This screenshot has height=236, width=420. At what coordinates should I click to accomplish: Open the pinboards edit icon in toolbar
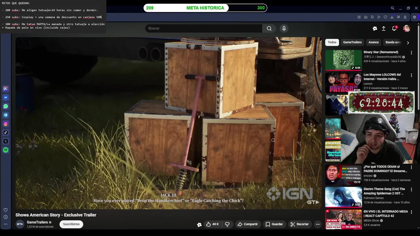point(359,17)
